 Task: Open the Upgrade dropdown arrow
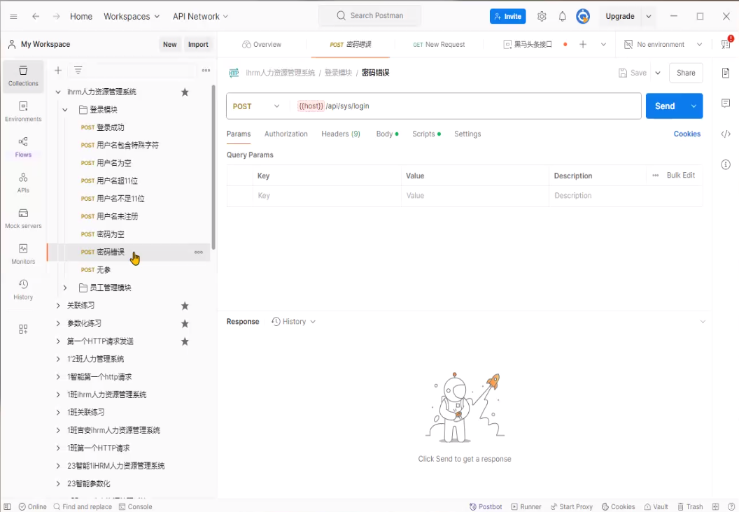649,16
